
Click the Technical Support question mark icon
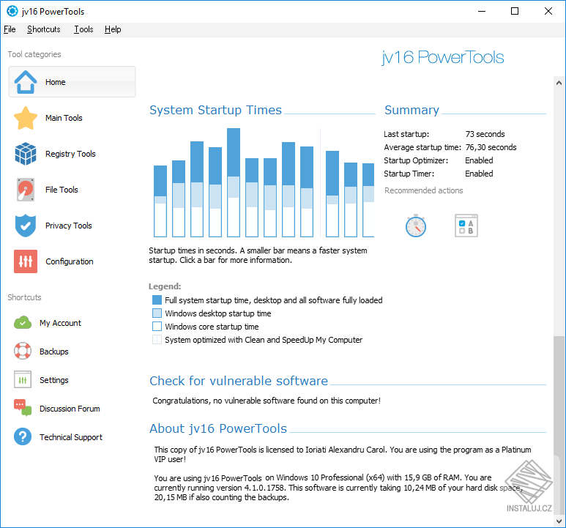pyautogui.click(x=23, y=436)
